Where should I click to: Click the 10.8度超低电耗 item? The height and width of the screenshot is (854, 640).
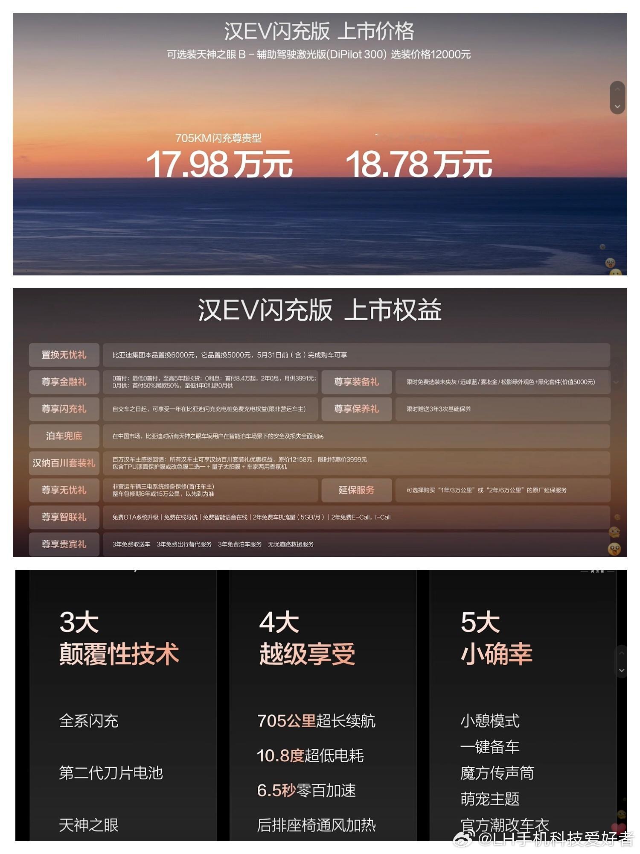pyautogui.click(x=310, y=756)
